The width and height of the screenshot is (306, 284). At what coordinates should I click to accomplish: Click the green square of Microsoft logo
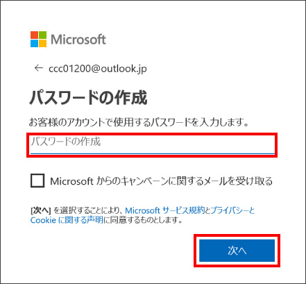(42, 35)
